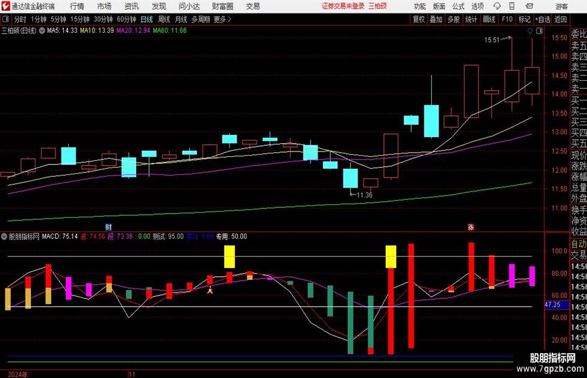Open the mail envelope icon
The image size is (587, 378).
(529, 6)
